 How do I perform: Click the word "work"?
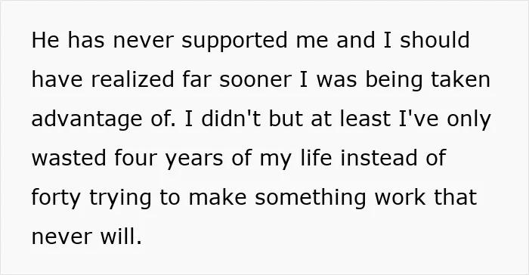400,197
